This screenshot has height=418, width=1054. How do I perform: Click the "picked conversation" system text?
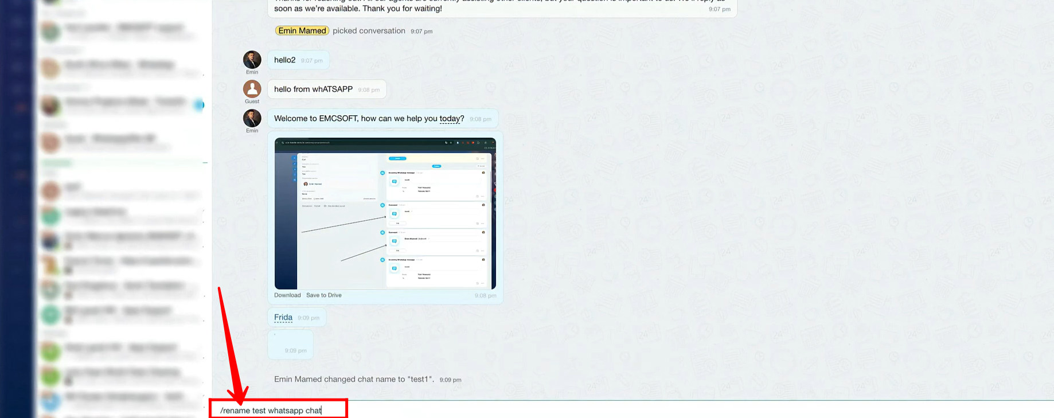pos(369,31)
